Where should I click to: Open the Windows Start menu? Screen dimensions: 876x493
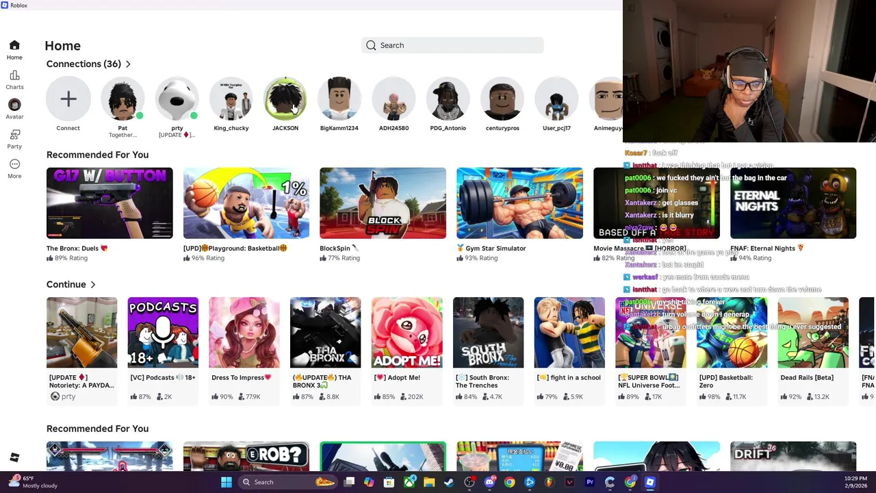[x=226, y=482]
